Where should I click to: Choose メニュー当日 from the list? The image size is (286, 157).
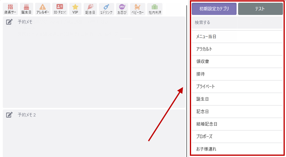[x=237, y=37]
